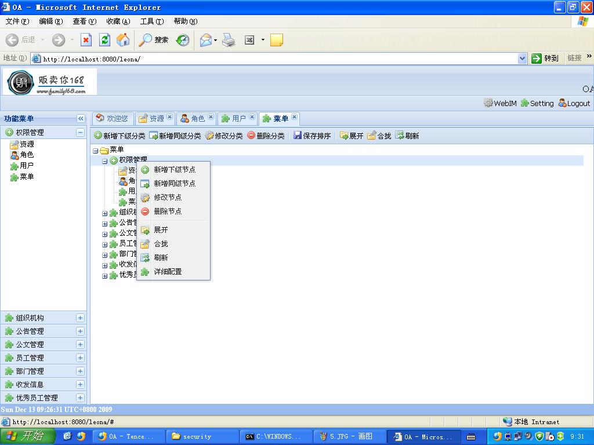The width and height of the screenshot is (594, 445).
Task: Expand the 部门管理 accordion section
Action: pos(80,371)
